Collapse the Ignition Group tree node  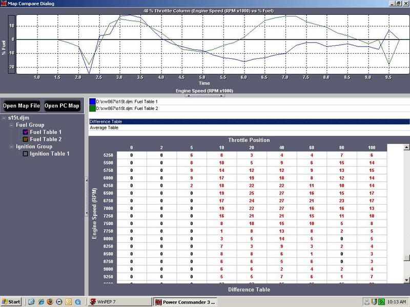(11, 147)
